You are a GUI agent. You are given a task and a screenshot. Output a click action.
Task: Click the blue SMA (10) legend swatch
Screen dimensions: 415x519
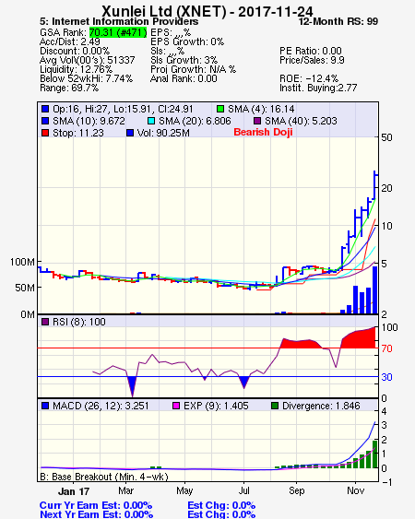(45, 121)
